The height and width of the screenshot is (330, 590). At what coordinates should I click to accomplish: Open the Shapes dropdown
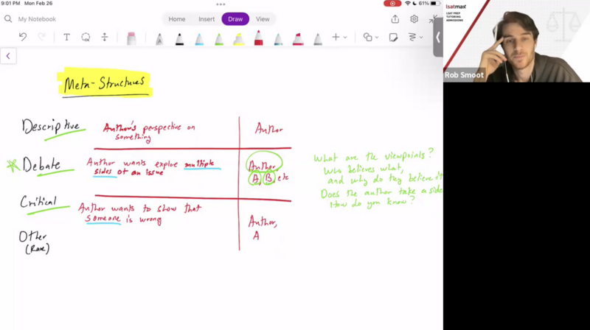point(370,38)
